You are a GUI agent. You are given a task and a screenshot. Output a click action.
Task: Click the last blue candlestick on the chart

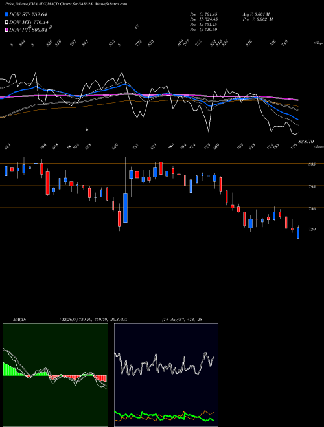pos(298,233)
